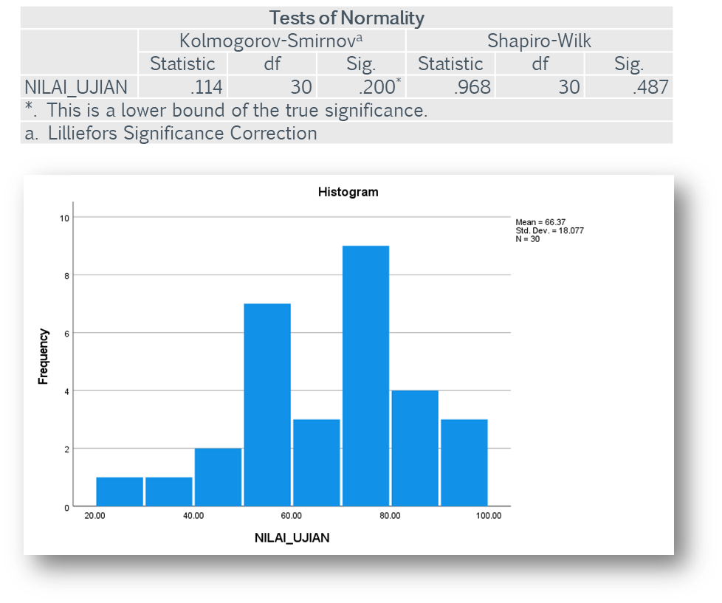Screen dimensions: 722x603
Task: Select 'Lilliefors Significance Correction' footnote
Action: tap(182, 133)
